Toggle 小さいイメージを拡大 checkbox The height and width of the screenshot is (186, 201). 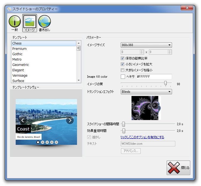[122, 64]
